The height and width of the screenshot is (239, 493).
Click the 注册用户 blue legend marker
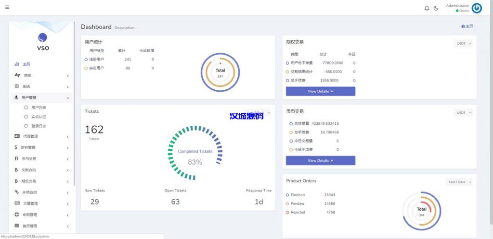point(86,59)
